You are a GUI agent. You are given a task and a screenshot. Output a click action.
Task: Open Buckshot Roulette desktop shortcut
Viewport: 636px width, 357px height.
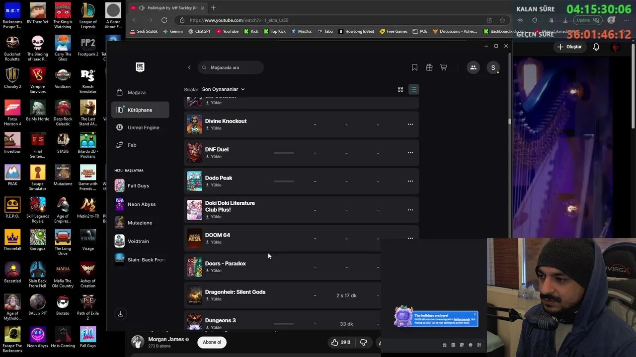coord(12,49)
